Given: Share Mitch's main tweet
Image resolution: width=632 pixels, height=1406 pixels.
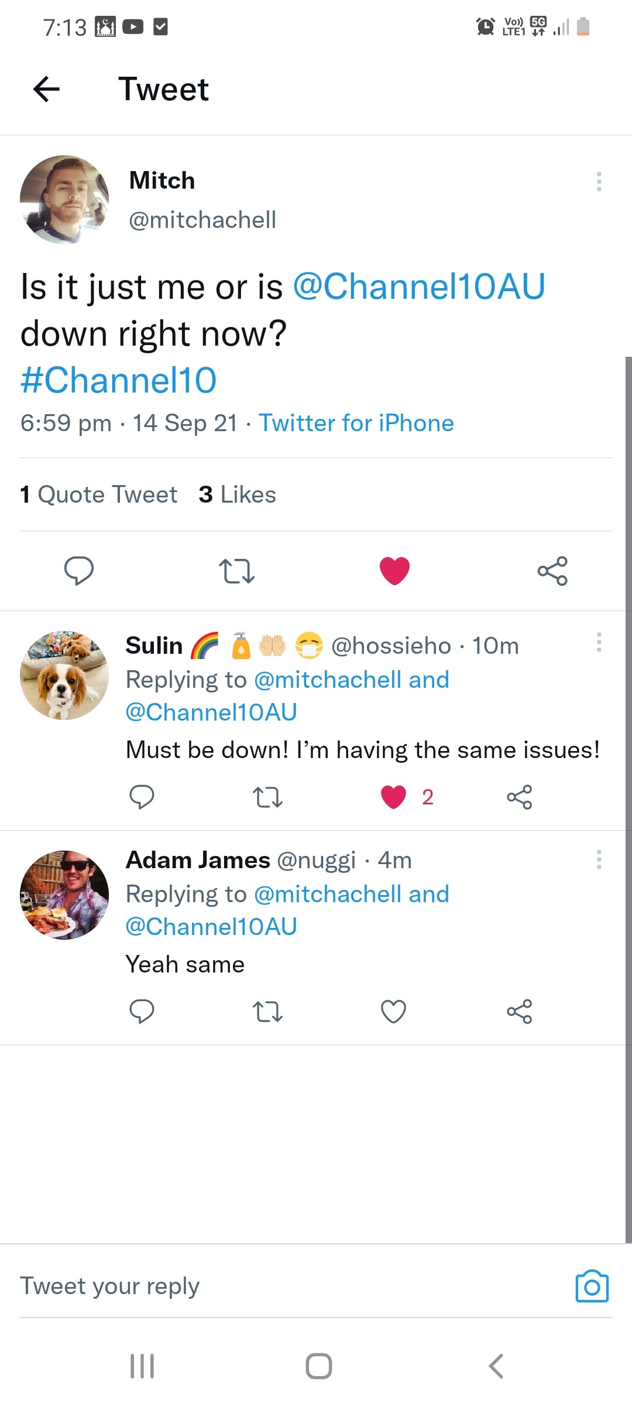Looking at the screenshot, I should (x=552, y=571).
